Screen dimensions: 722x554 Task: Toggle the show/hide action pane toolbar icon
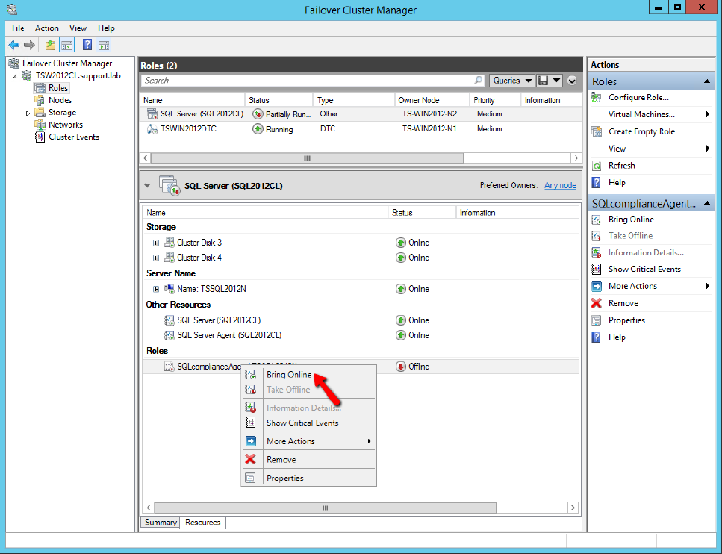104,45
